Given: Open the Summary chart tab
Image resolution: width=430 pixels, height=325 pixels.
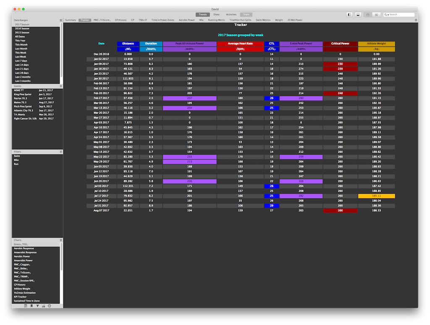Looking at the screenshot, I should coord(71,20).
